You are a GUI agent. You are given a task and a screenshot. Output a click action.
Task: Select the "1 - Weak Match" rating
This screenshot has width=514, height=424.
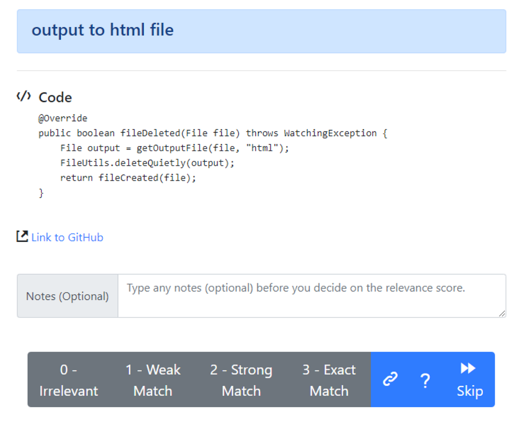click(x=153, y=379)
